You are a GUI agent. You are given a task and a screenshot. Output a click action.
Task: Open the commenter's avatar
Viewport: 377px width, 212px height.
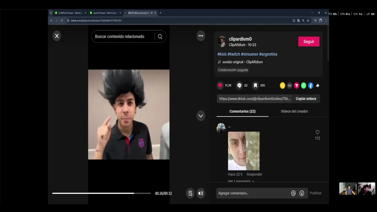pos(221,128)
